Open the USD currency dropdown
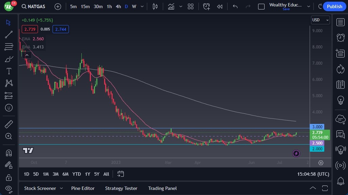The image size is (348, 195). coord(320,20)
